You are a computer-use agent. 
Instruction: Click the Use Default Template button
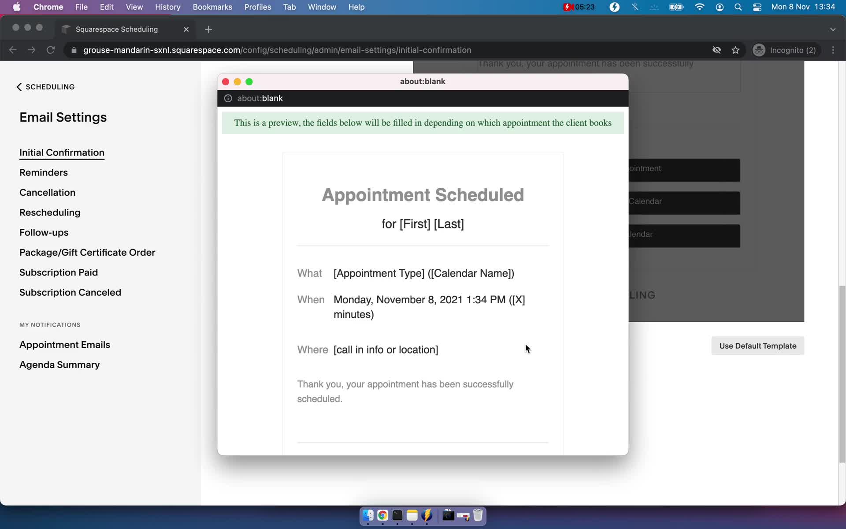coord(758,346)
